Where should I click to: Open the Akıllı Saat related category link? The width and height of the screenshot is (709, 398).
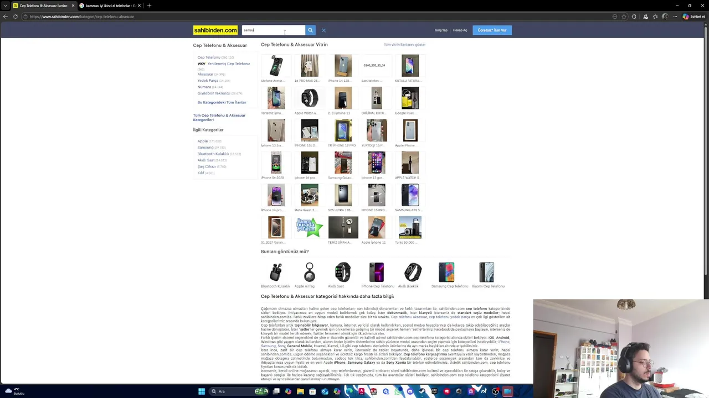click(x=206, y=160)
